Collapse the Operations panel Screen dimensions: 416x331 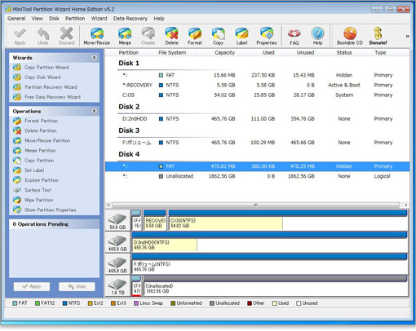tap(94, 111)
